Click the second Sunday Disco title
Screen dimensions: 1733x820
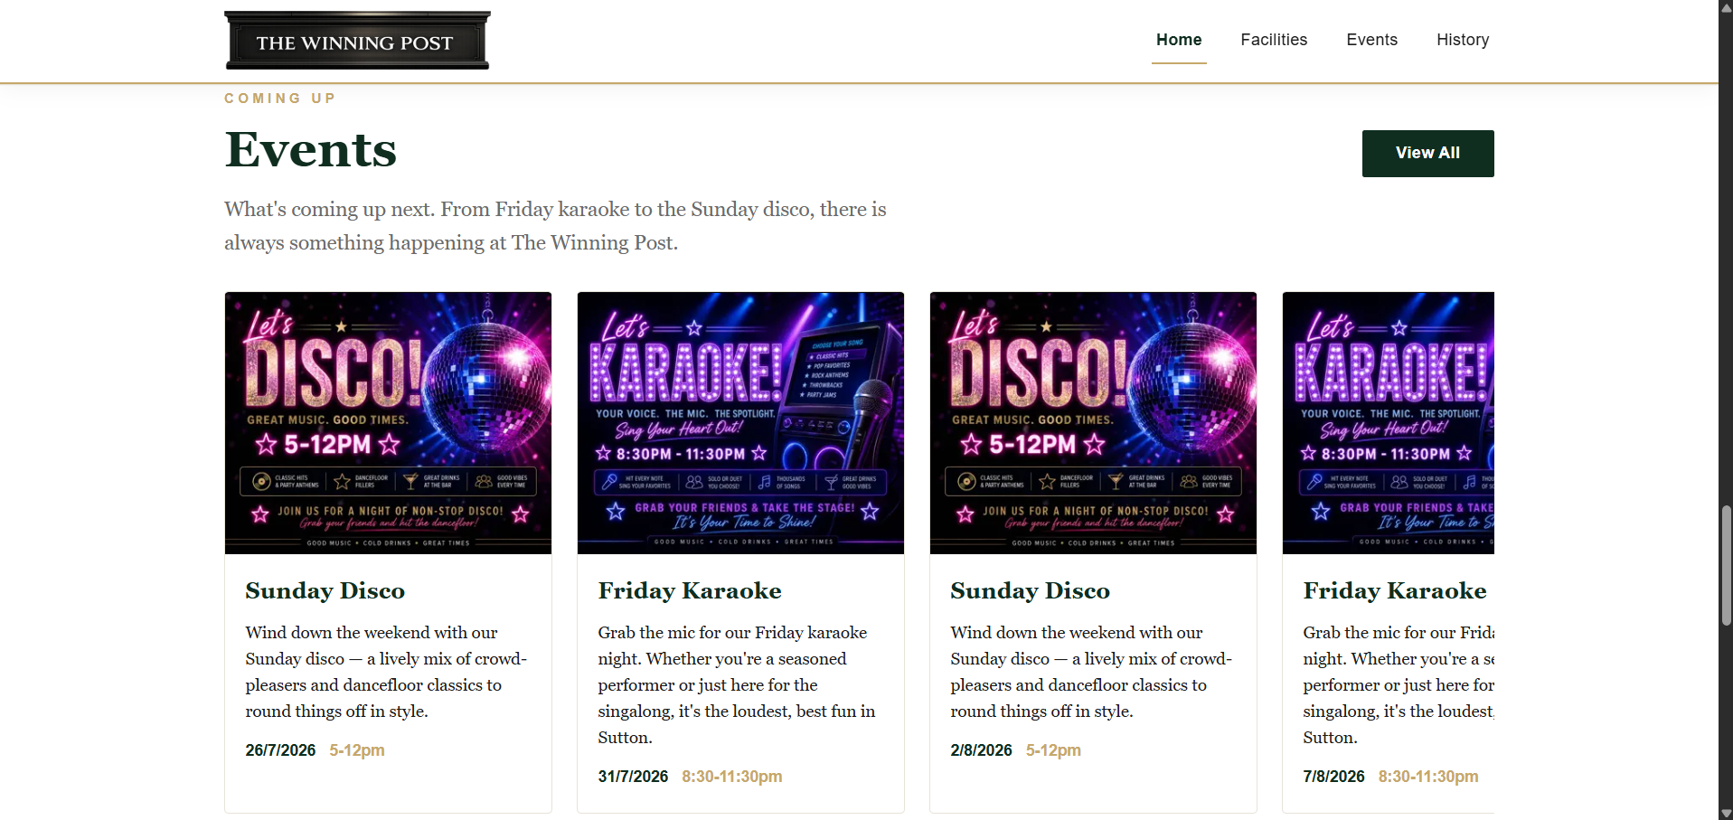(x=1031, y=590)
